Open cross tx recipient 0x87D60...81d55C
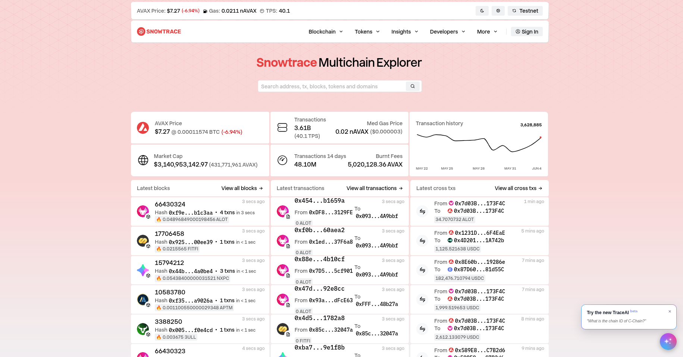Viewport: 683px width, 357px height. [x=479, y=269]
